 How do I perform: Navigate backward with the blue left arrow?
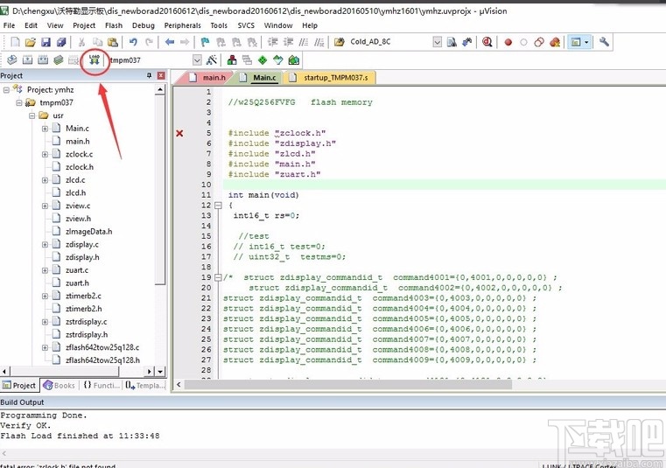170,42
